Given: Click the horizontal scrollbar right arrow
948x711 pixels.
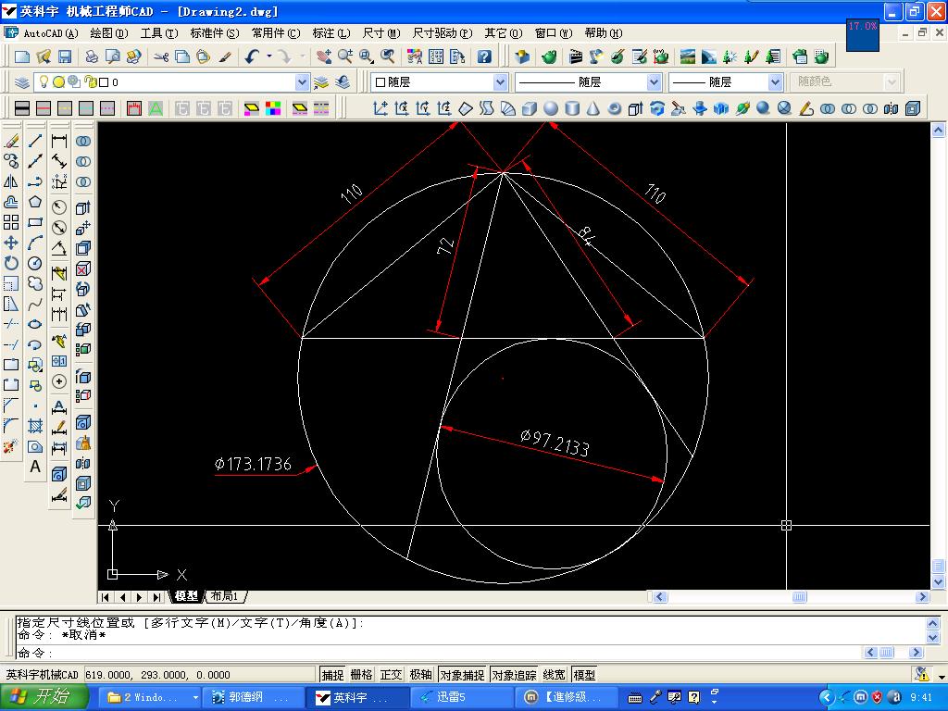Looking at the screenshot, I should (922, 597).
